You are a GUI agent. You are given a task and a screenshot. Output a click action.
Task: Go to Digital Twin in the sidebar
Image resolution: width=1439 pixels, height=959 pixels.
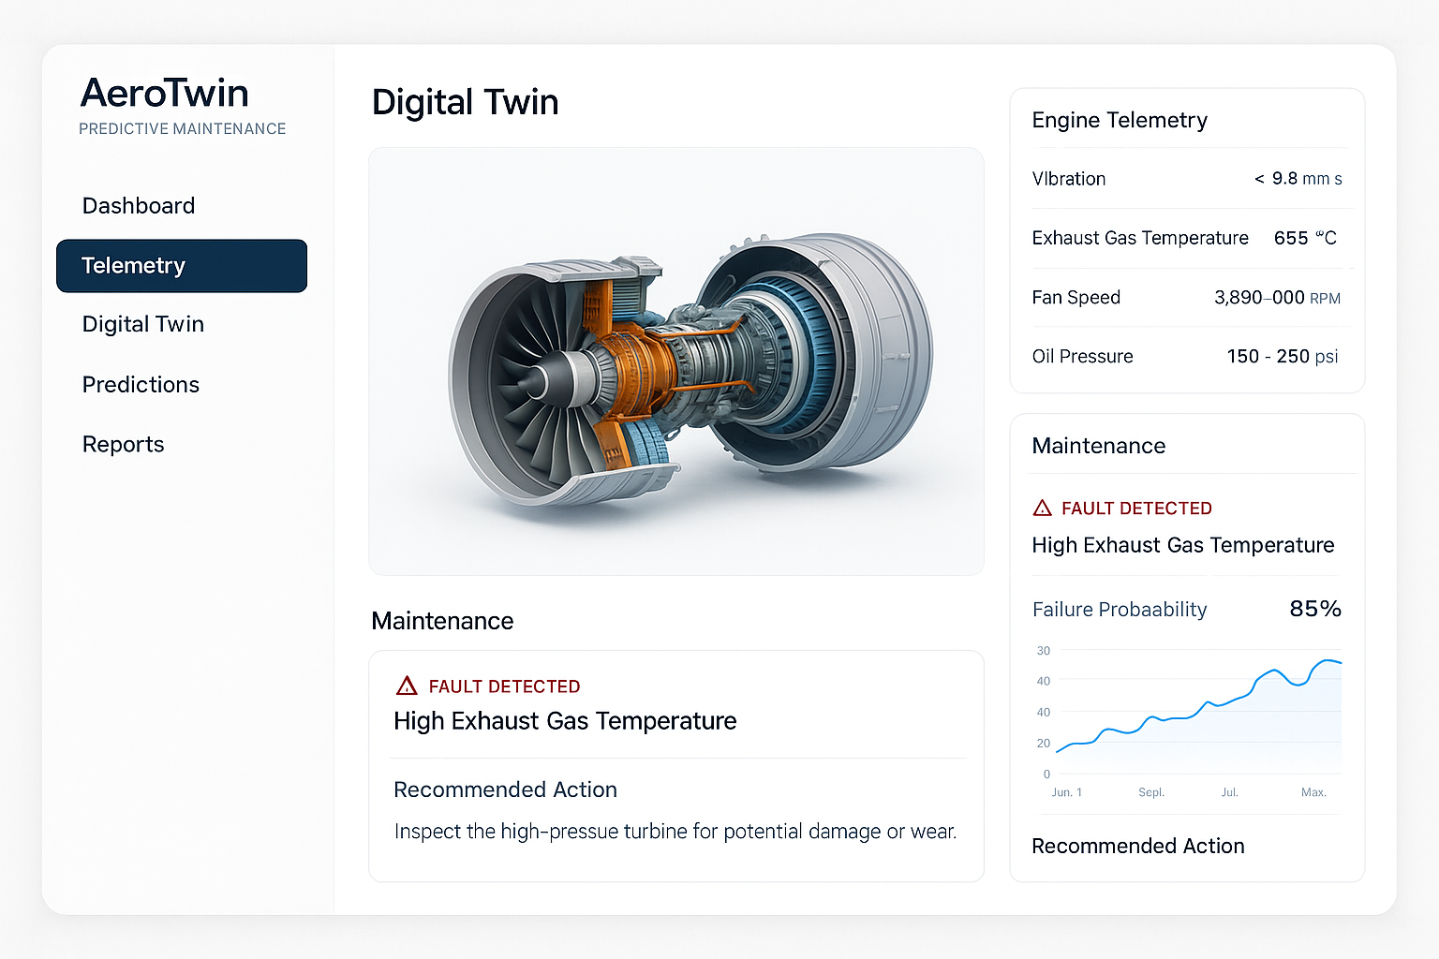point(143,324)
